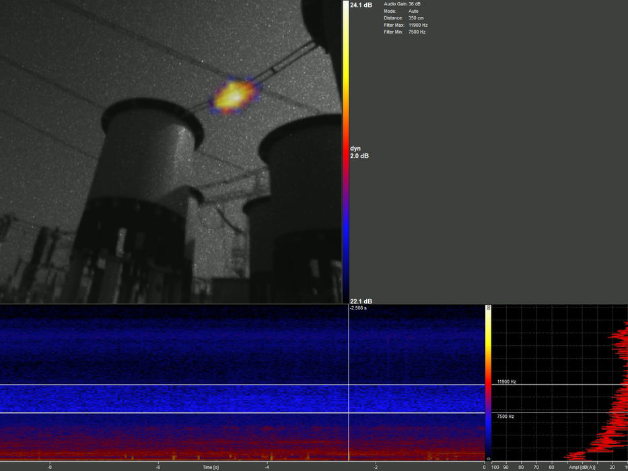Click the dyn 2.0 dB dynamic range label
The height and width of the screenshot is (471, 628).
click(359, 152)
